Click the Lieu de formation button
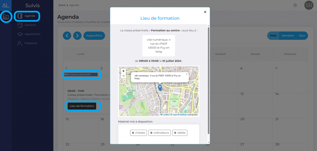 pyautogui.click(x=82, y=106)
